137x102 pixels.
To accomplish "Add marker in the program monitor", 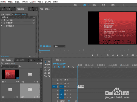I will (x=92, y=55).
